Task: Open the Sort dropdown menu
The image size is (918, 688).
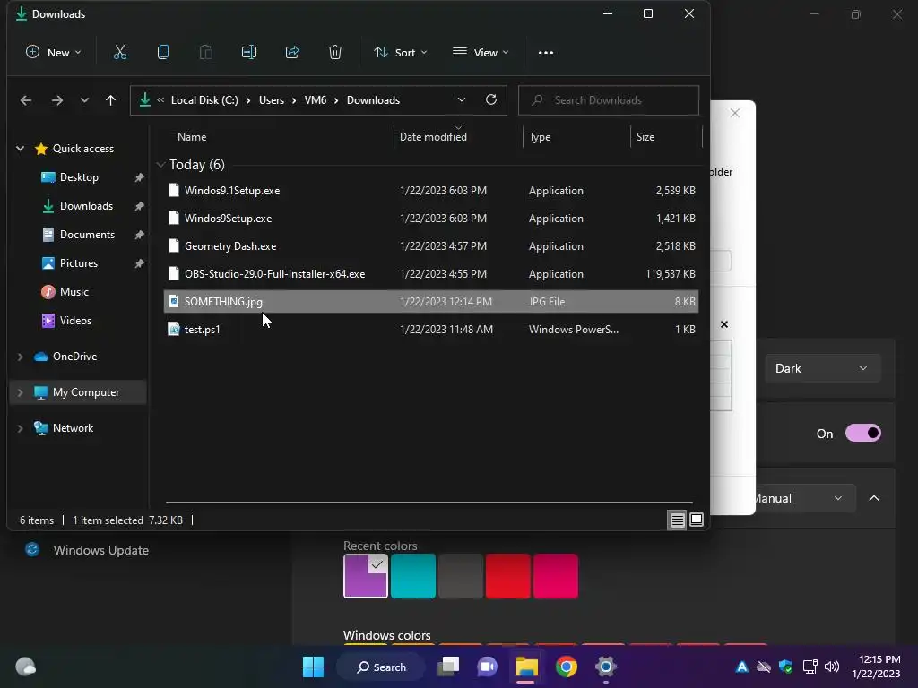Action: tap(401, 53)
